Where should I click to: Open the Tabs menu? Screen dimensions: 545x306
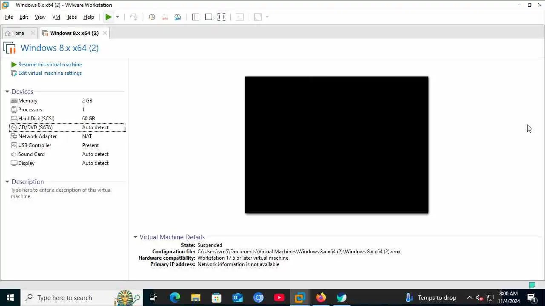click(x=72, y=17)
